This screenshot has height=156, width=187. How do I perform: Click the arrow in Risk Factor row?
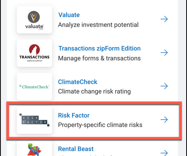pos(164,119)
